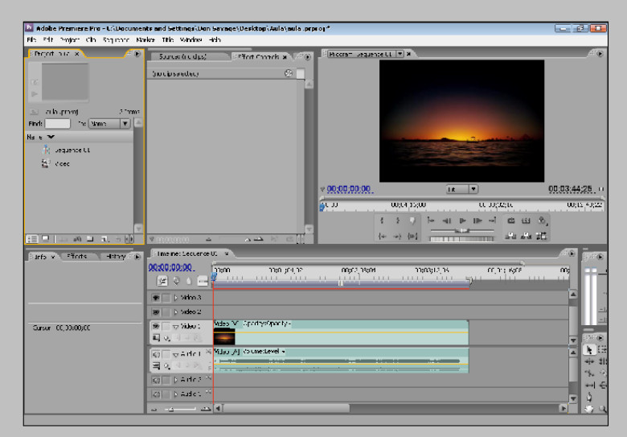Switch to the Effects tab
The width and height of the screenshot is (627, 437).
pos(77,256)
